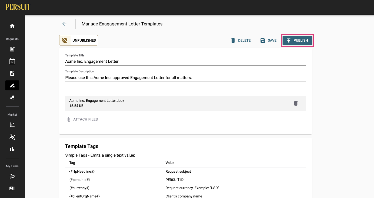
Task: Click the Acme Inc. Engagement Letter.docx file name
Action: click(97, 101)
